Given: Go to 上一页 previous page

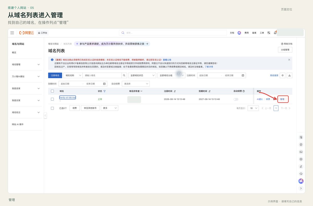Looking at the screenshot, I should pos(266,108).
